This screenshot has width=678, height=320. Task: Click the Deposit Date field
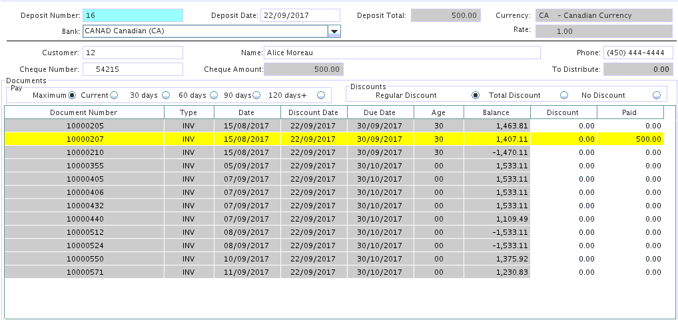300,15
